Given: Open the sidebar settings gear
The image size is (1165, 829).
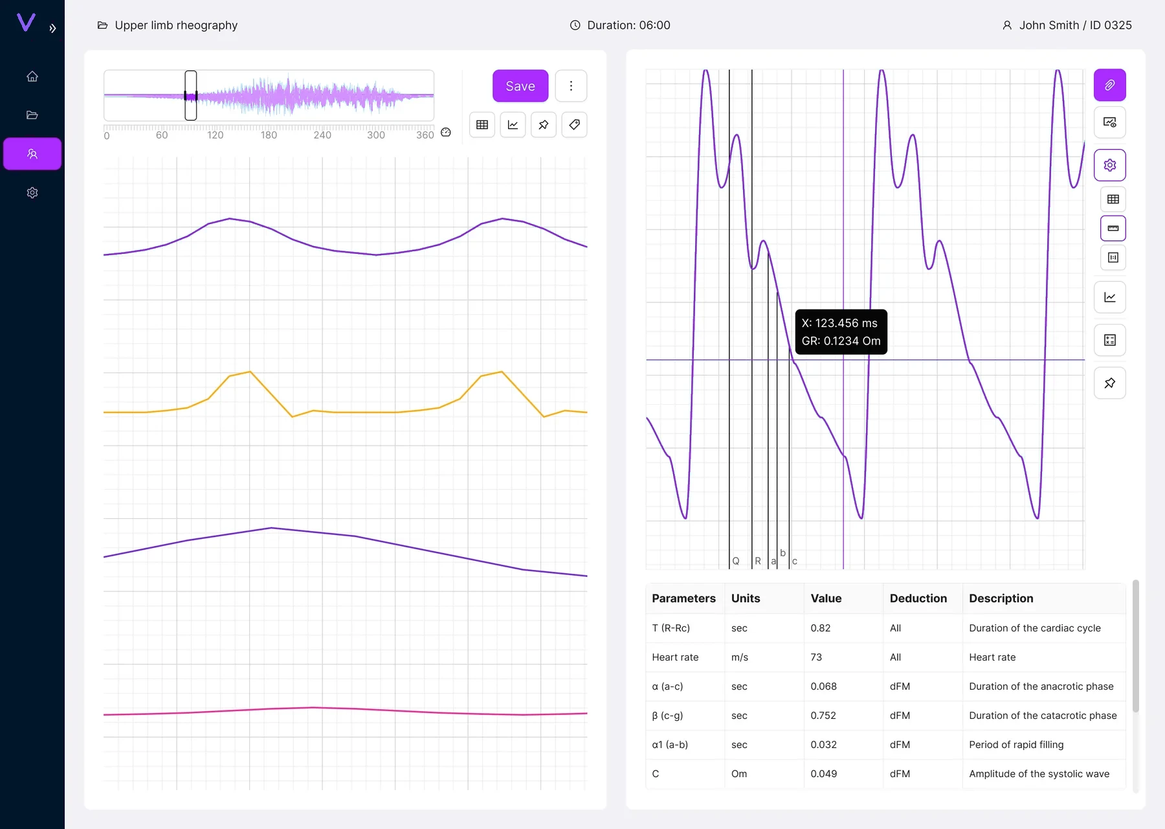Looking at the screenshot, I should (32, 192).
